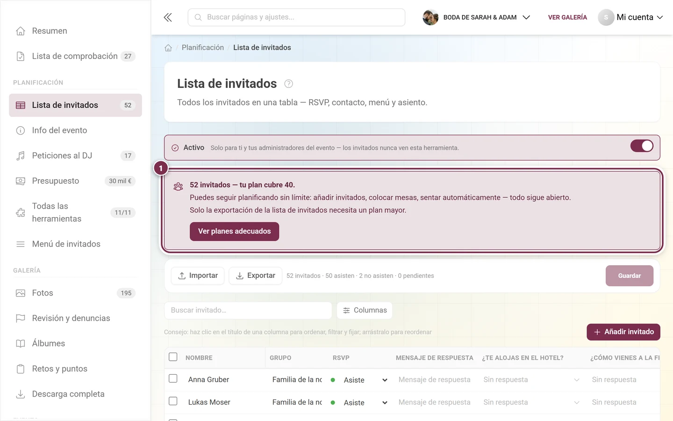Image resolution: width=673 pixels, height=421 pixels.
Task: Click the Todas las herramientas puzzle icon
Action: click(21, 212)
